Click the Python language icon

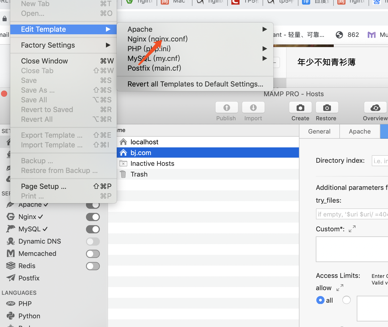(x=10, y=316)
